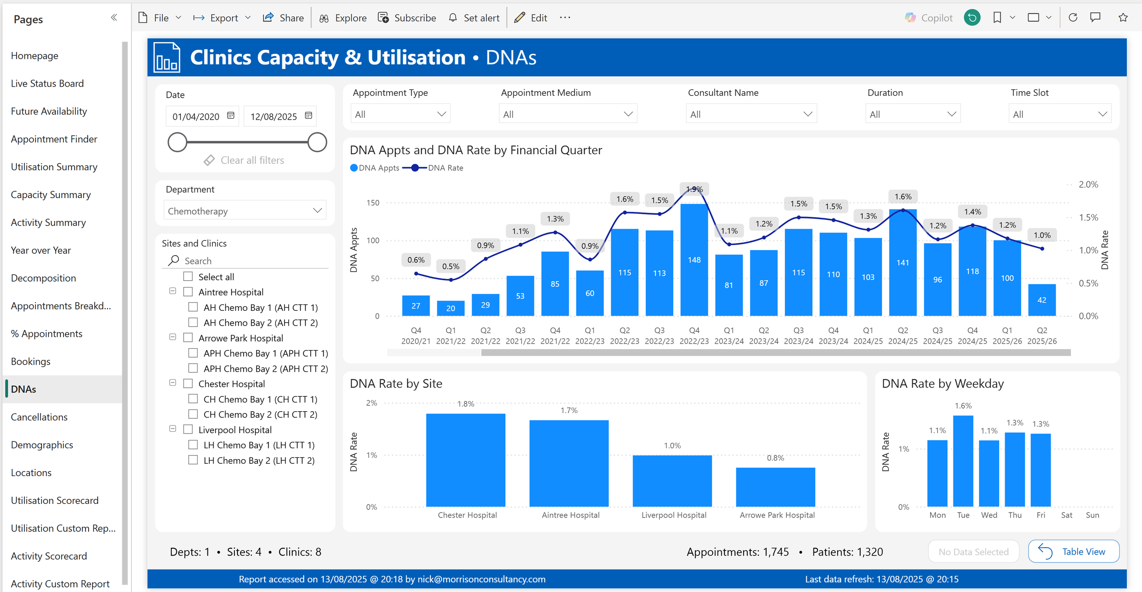
Task: Tick the Select all checkbox
Action: (188, 277)
